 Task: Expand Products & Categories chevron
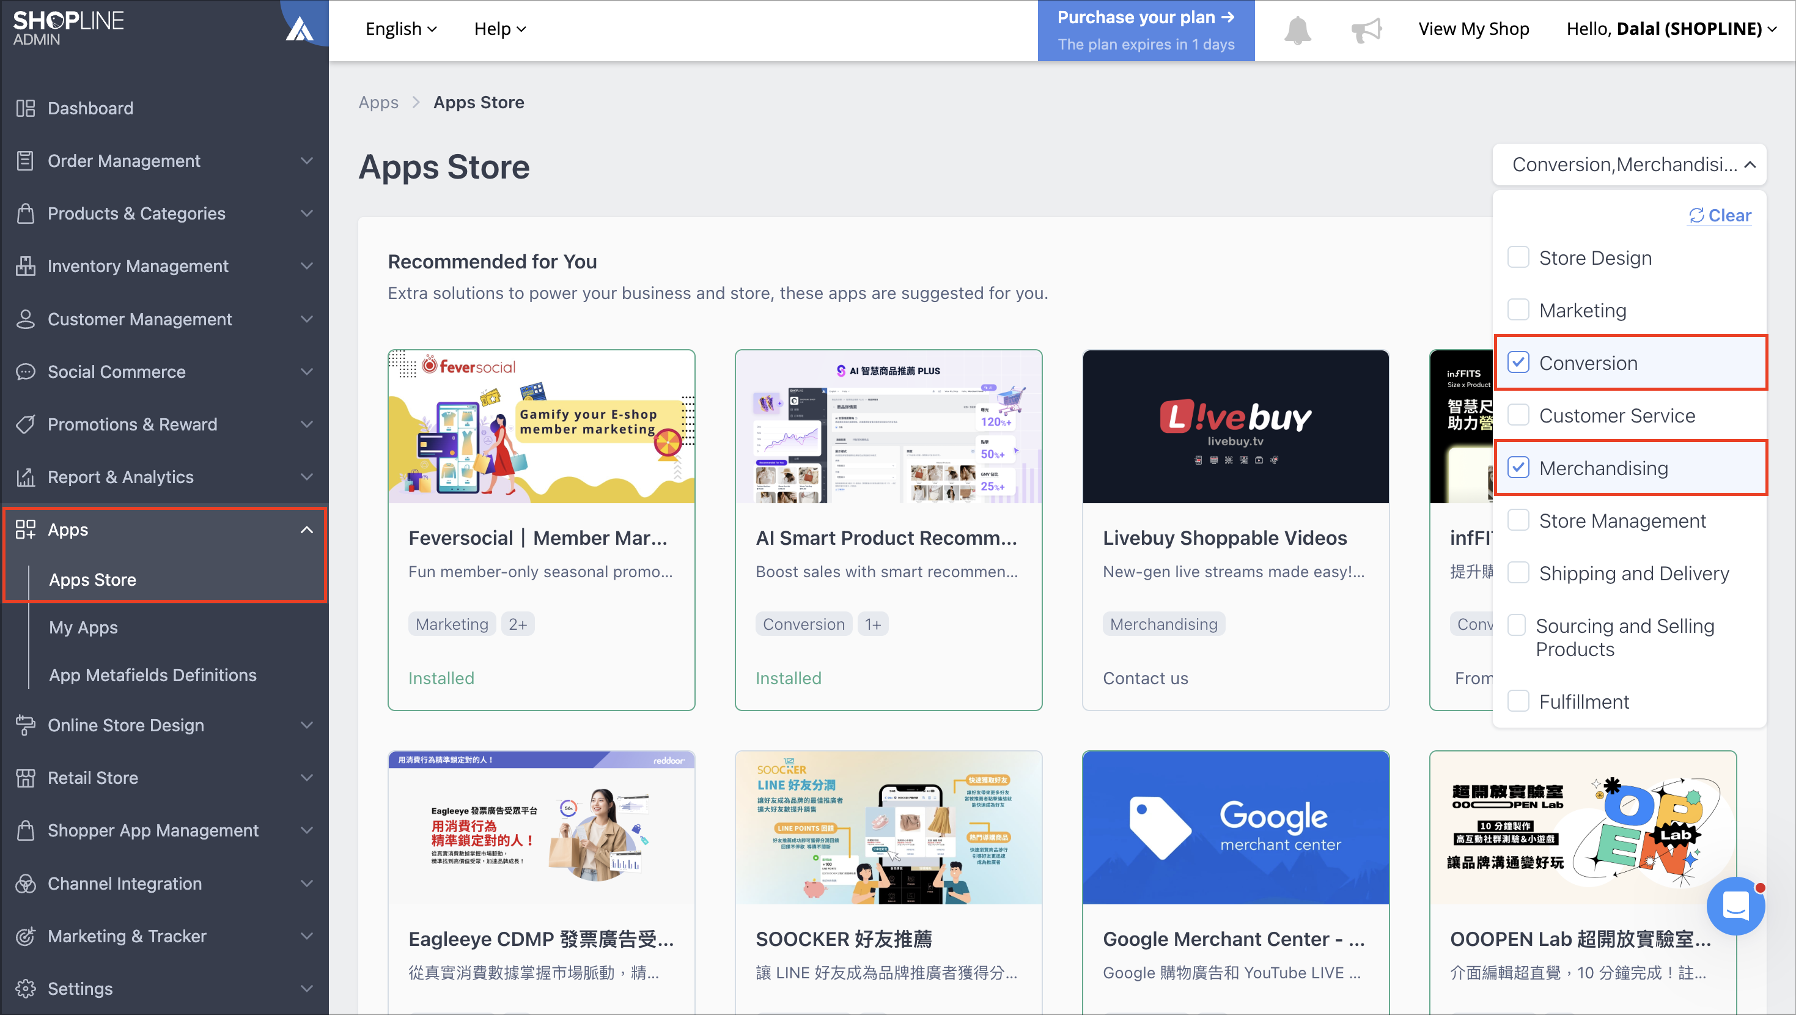(307, 213)
